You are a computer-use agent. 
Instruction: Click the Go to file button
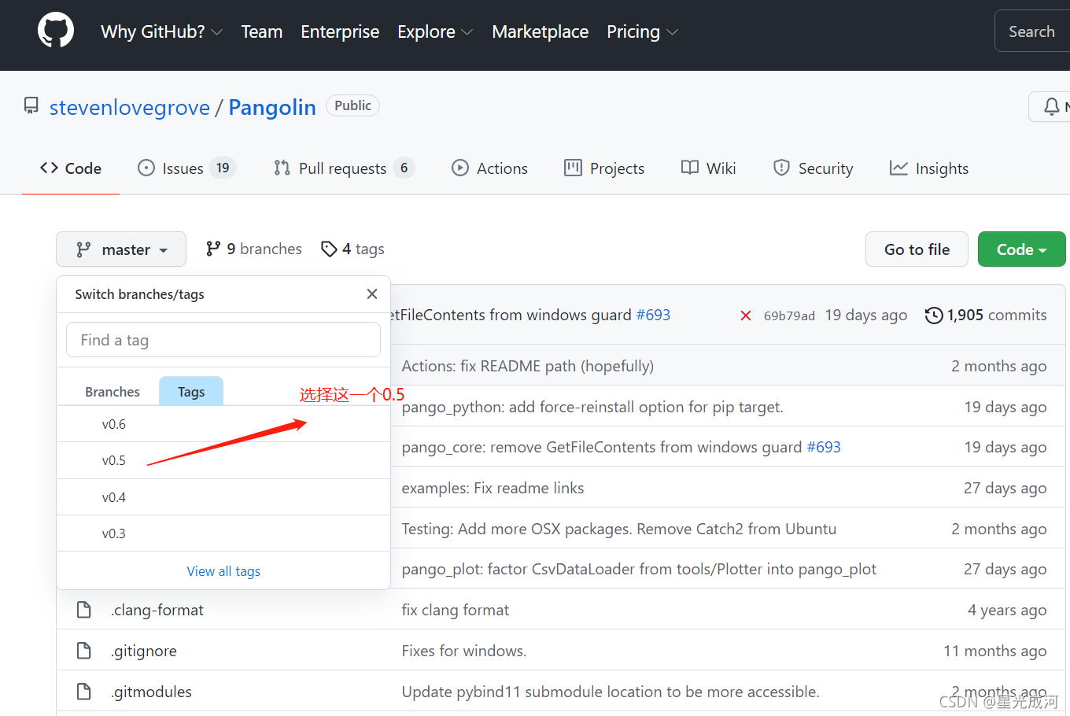917,249
